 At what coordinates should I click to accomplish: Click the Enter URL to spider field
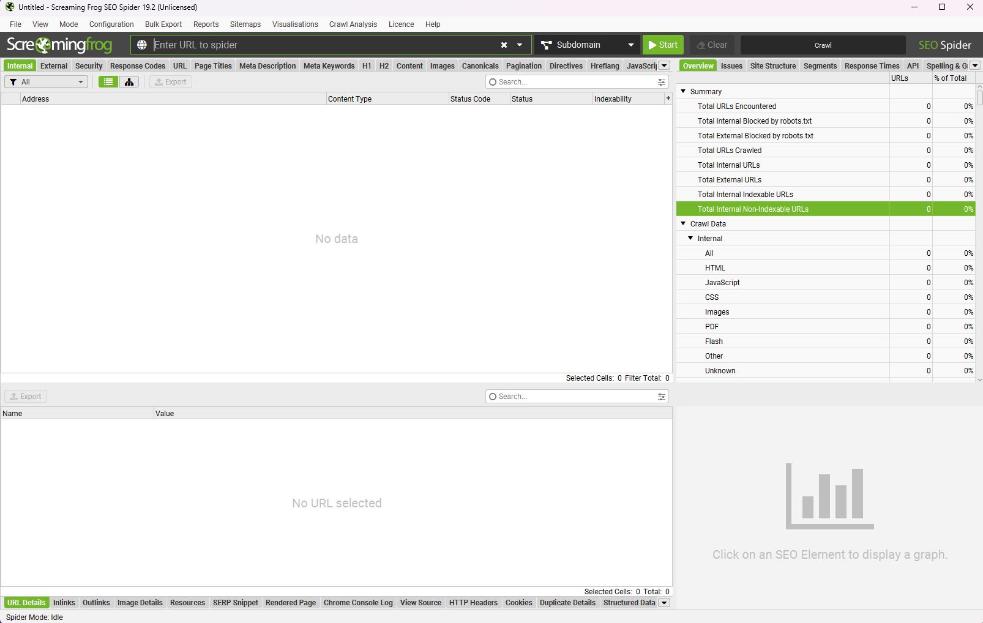[x=324, y=45]
